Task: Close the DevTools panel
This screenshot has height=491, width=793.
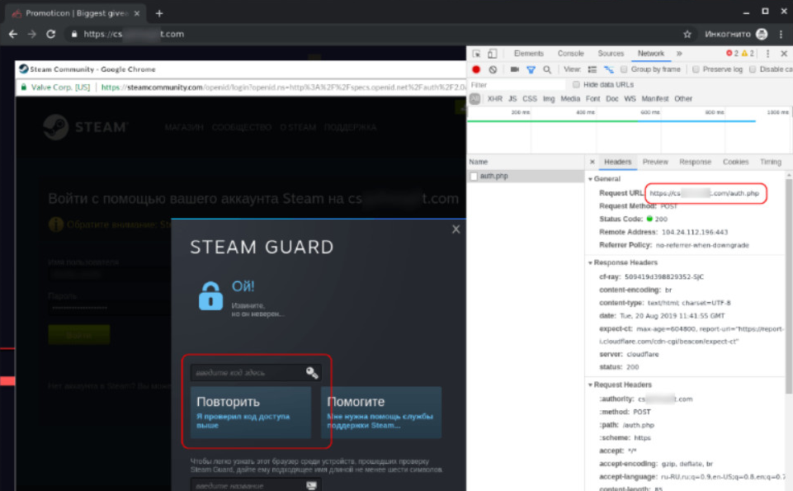Action: click(x=784, y=54)
